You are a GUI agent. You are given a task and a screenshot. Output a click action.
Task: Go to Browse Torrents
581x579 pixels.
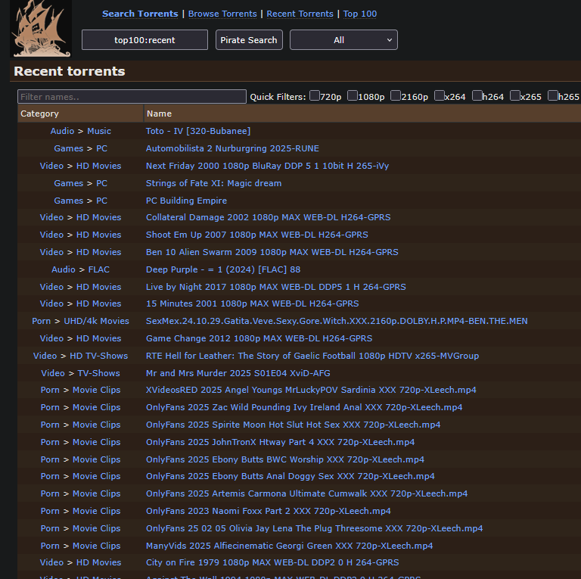222,14
